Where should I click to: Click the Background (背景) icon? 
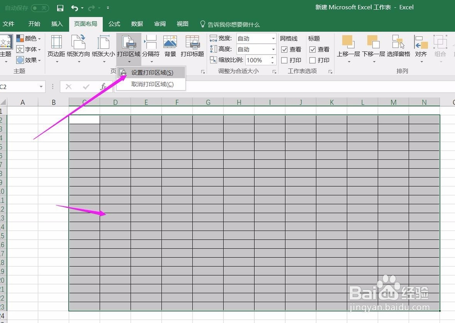(x=170, y=42)
